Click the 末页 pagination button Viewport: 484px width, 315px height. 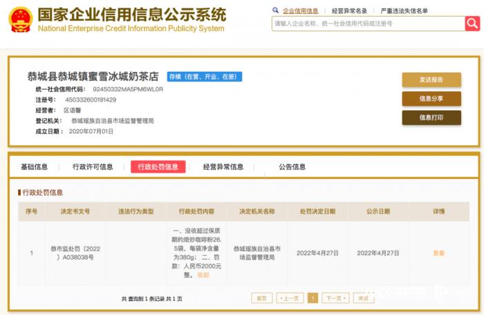coord(363,298)
